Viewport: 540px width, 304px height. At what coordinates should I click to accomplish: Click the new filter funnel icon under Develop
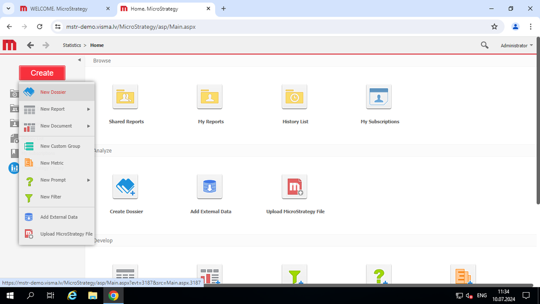(294, 274)
